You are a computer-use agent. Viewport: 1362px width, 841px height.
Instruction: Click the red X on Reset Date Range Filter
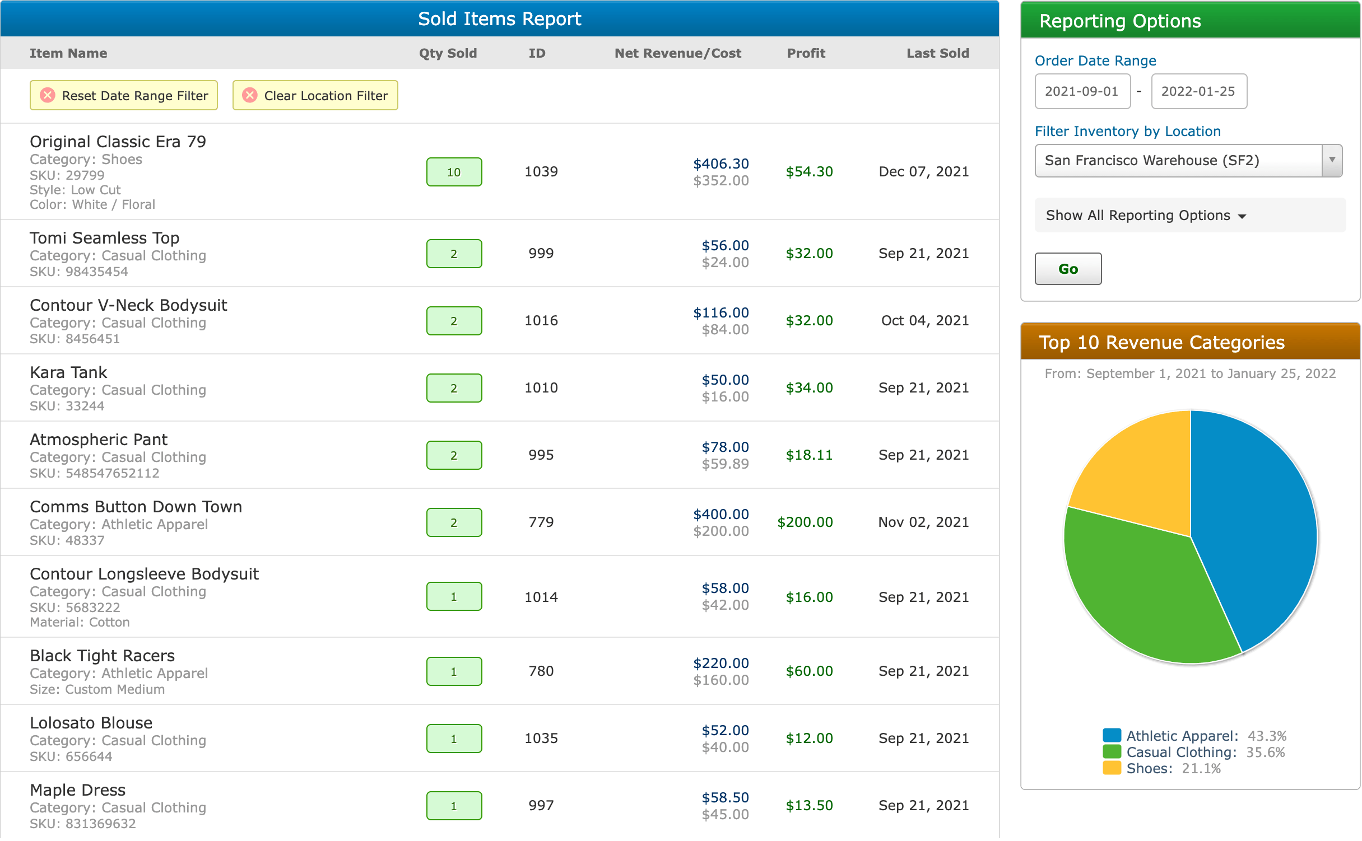click(x=48, y=95)
